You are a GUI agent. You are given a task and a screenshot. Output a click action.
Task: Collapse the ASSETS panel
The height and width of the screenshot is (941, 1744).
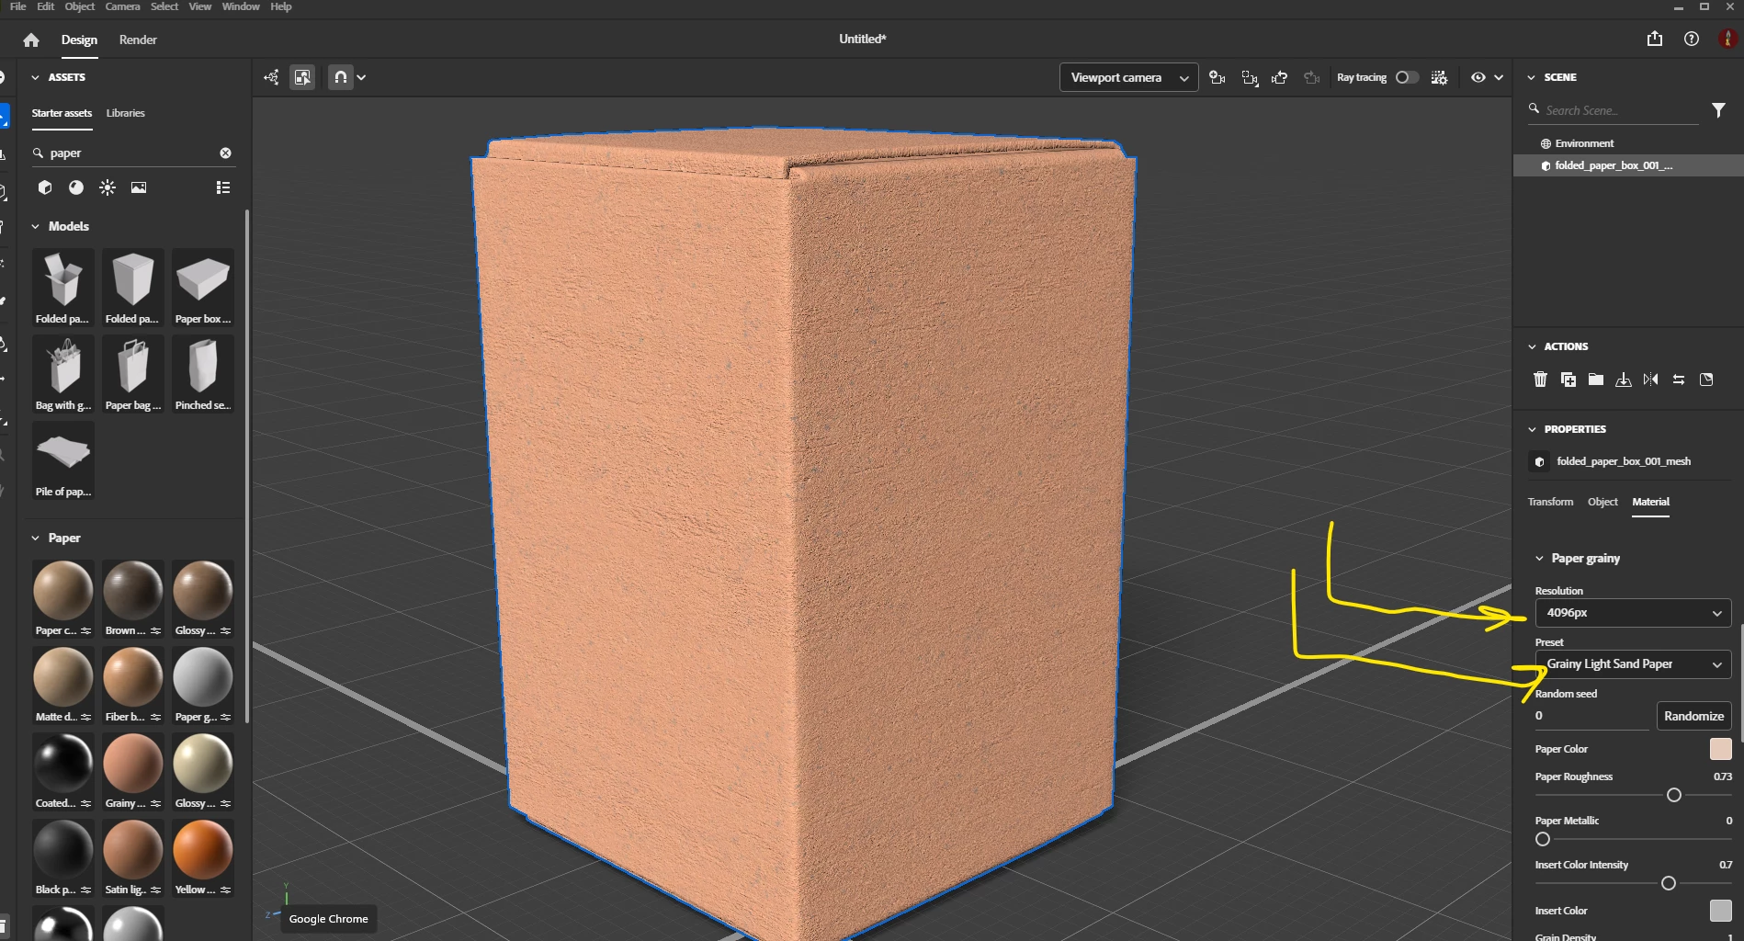tap(36, 77)
